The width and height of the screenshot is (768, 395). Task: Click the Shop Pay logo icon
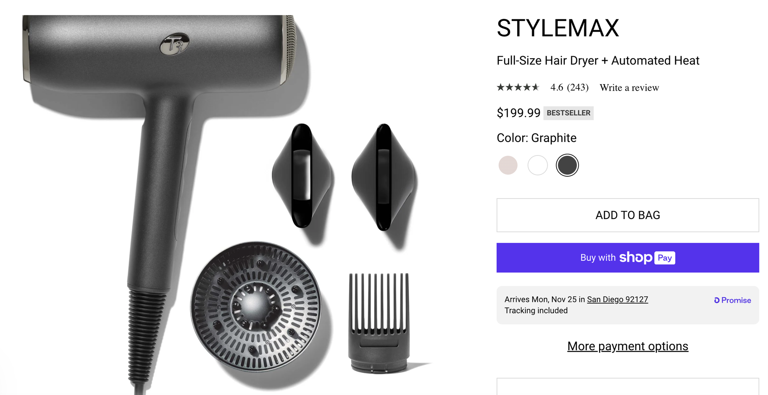647,258
